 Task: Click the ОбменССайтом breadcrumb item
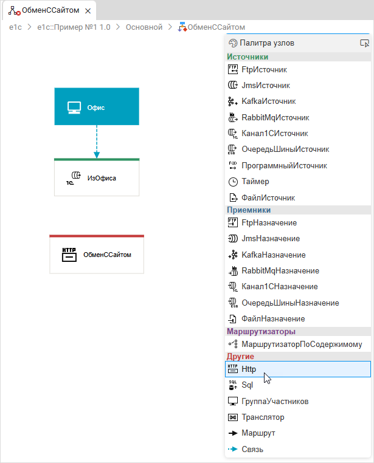[212, 27]
